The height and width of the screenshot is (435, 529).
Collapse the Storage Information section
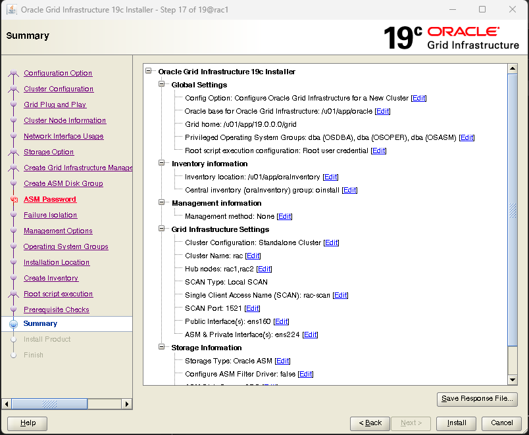(162, 347)
